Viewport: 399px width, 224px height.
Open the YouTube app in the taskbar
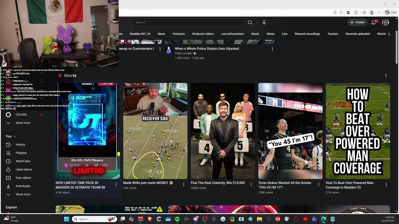click(305, 219)
